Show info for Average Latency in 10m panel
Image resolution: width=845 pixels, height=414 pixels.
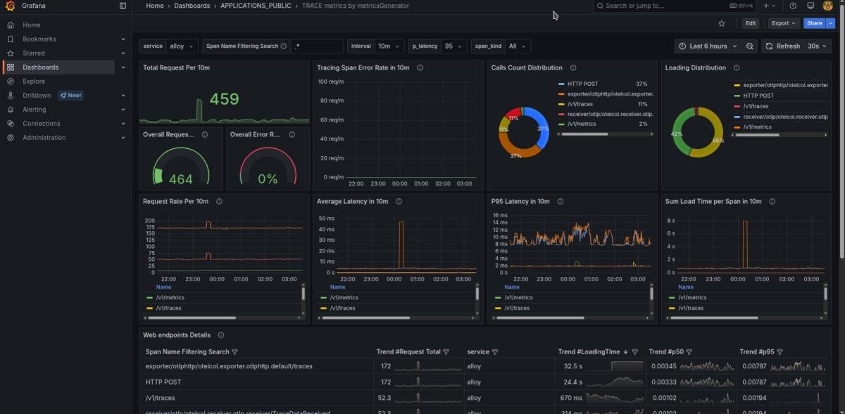click(x=399, y=202)
